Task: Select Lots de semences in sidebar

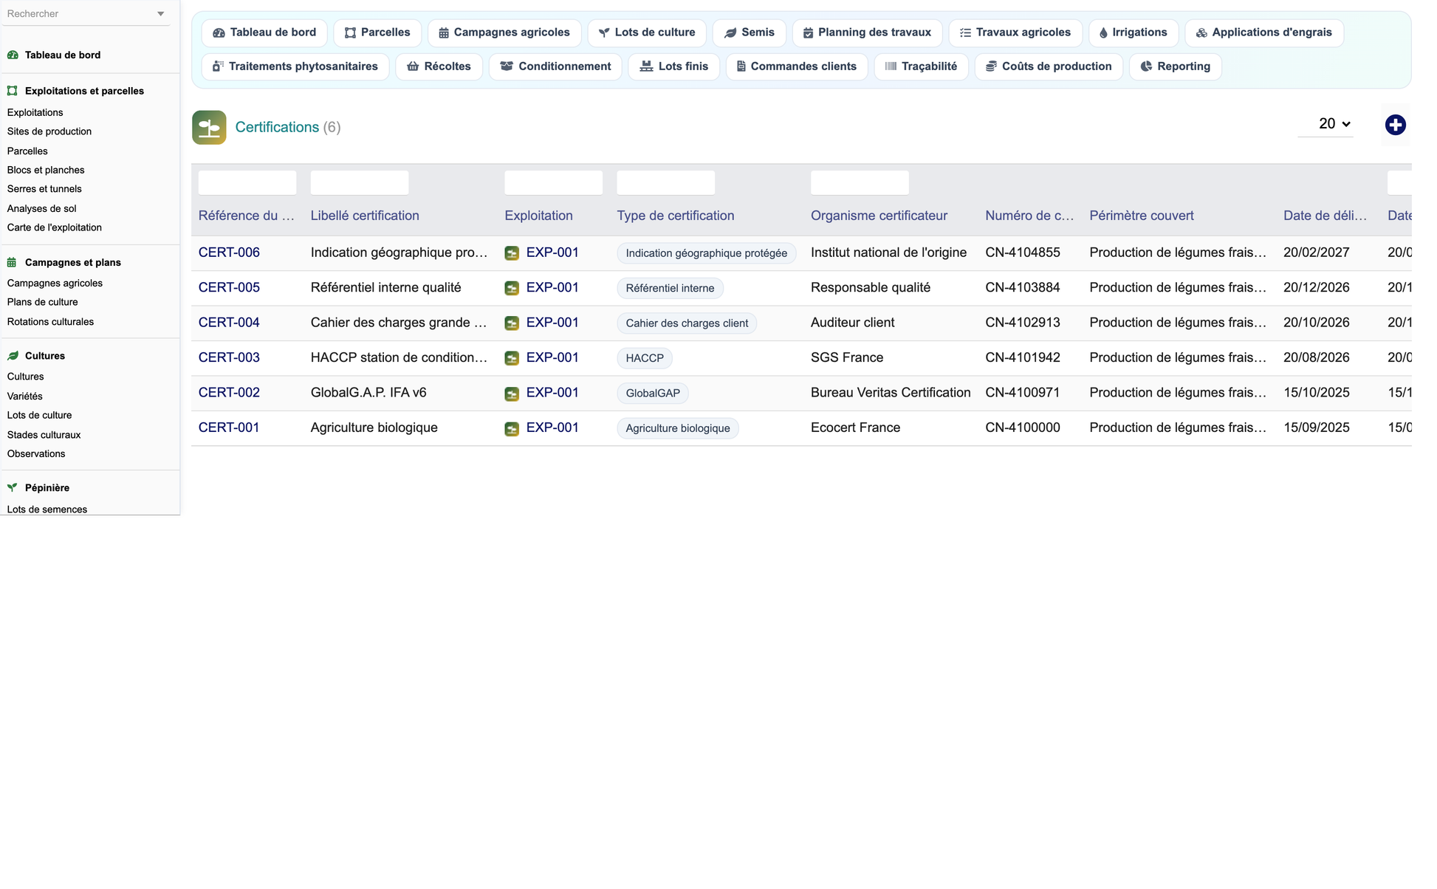Action: (x=47, y=509)
